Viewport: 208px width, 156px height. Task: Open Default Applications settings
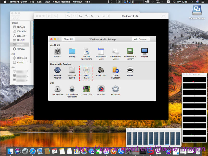(x=87, y=54)
